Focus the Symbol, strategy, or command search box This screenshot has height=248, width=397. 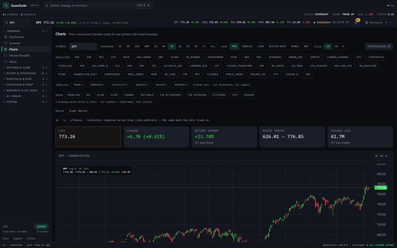click(98, 5)
